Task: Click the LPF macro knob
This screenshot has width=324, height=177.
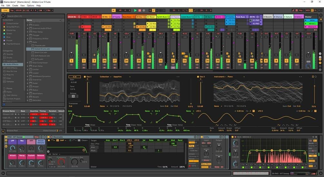Action: [12, 148]
